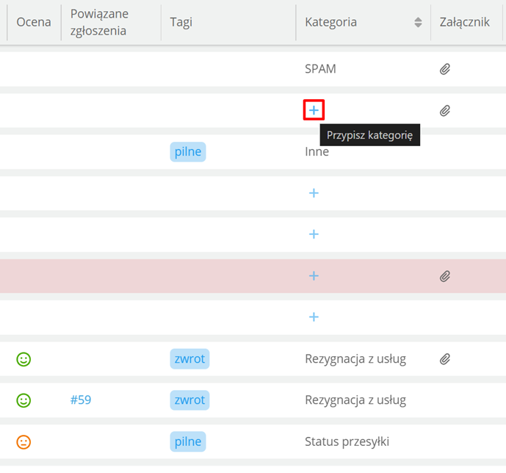Click Rezygnacja z usług in the row with paperclip
The width and height of the screenshot is (506, 473).
(355, 358)
